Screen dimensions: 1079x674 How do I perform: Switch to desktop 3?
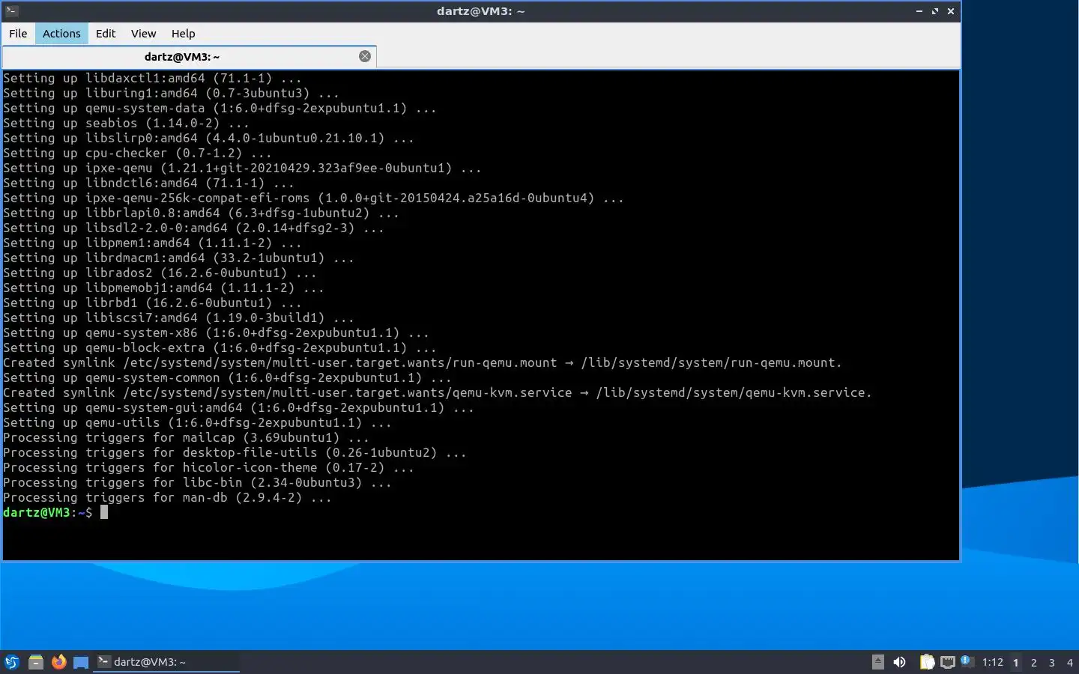tap(1052, 662)
